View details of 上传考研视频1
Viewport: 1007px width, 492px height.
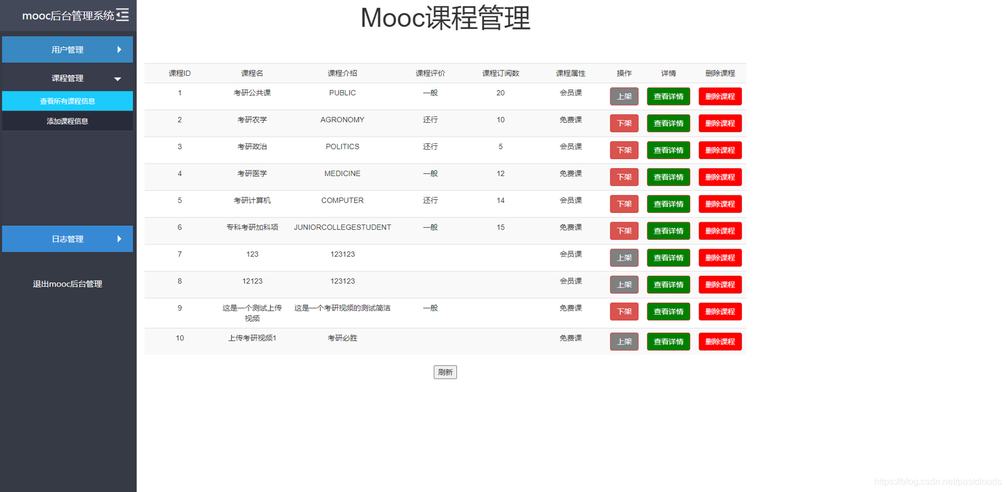pyautogui.click(x=668, y=342)
